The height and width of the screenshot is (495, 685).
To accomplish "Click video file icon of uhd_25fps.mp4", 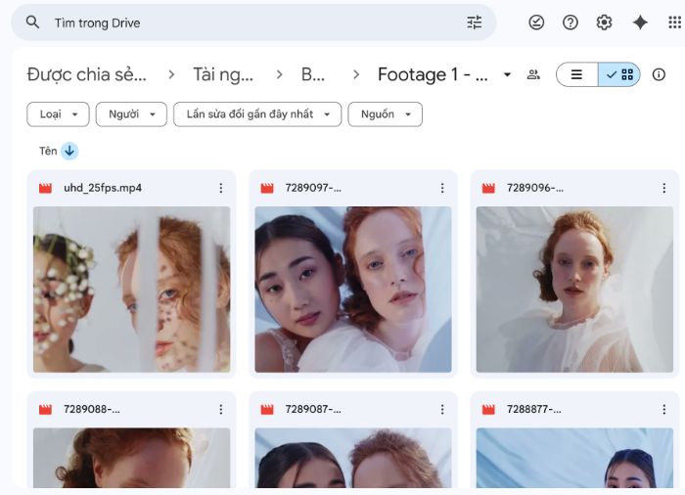I will 45,188.
